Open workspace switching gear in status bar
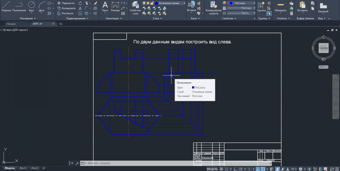 click(x=301, y=169)
